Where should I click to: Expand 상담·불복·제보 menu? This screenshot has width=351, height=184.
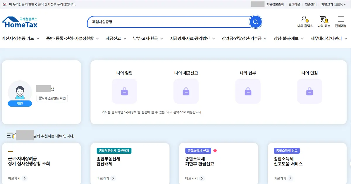[289, 38]
